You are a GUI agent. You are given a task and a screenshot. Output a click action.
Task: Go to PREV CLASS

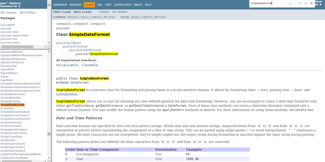(x=62, y=12)
